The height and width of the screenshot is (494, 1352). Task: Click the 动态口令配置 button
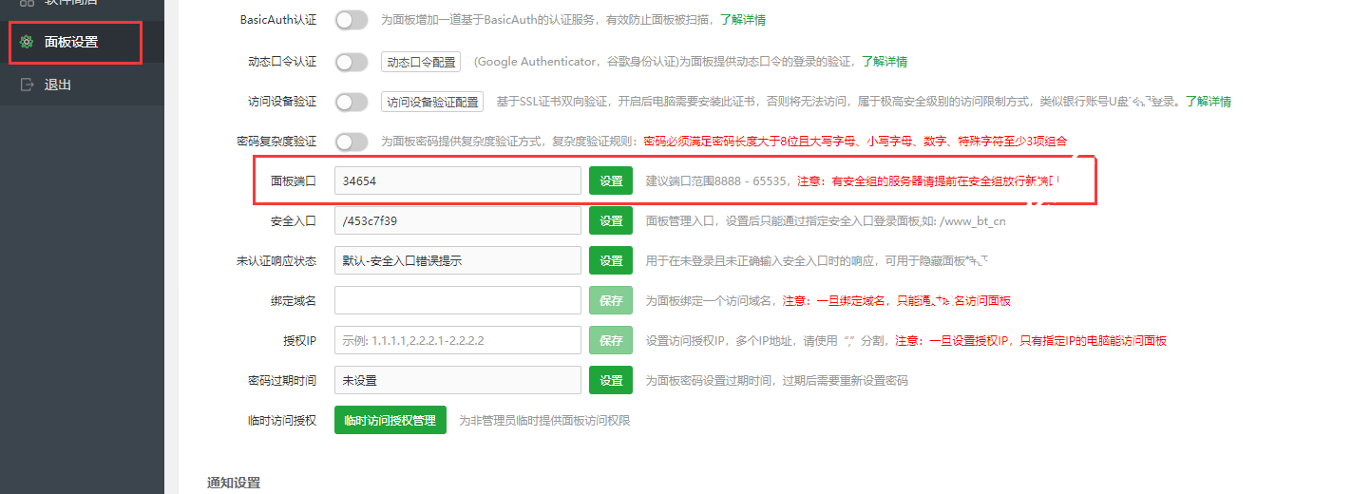pos(421,62)
